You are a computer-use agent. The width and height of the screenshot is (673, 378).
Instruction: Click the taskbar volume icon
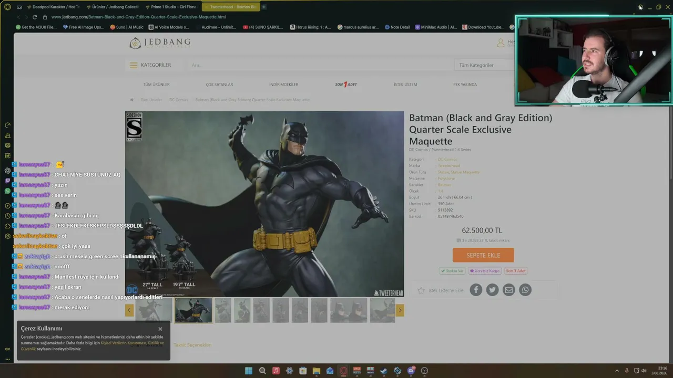click(644, 371)
